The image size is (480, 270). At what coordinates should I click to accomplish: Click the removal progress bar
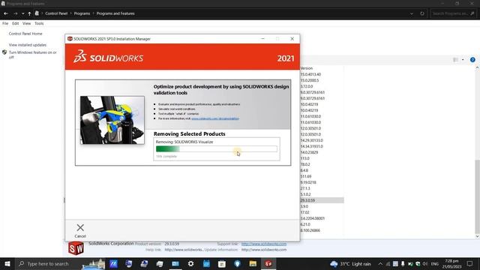(217, 149)
